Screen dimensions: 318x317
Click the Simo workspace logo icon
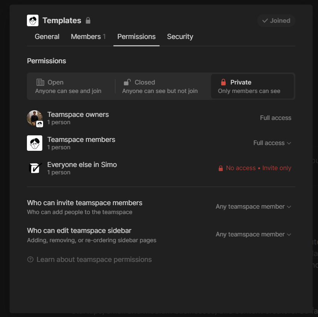(35, 168)
